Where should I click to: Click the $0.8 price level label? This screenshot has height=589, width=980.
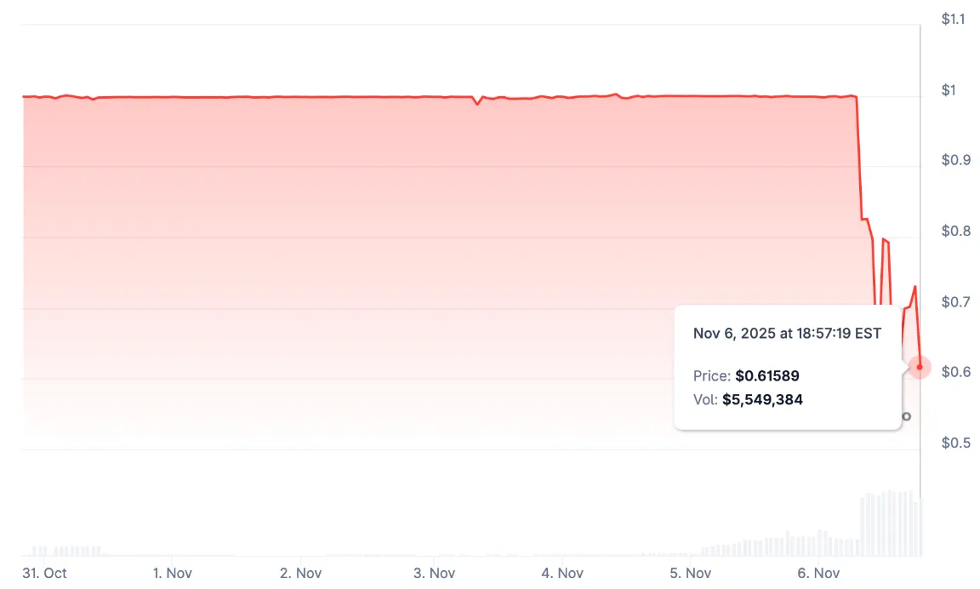[956, 231]
